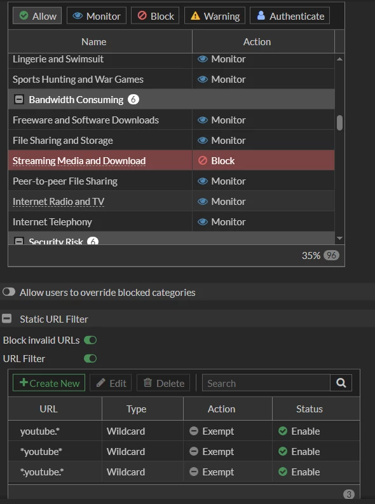Click the Delete trash can button

pos(163,383)
